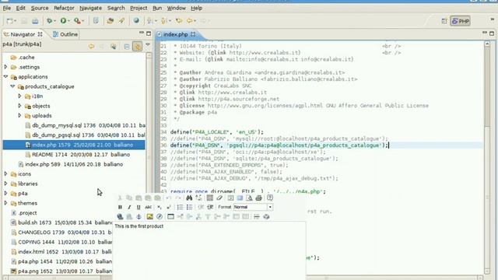This screenshot has height=280, width=498.
Task: Click the Print icon in rich-text toolbar
Action: tap(259, 198)
